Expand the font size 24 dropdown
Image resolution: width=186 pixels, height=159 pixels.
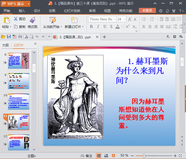(x=124, y=19)
